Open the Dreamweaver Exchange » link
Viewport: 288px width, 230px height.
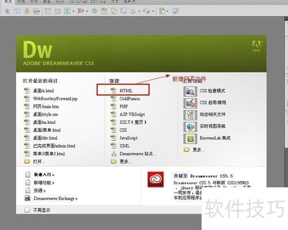tap(55, 198)
